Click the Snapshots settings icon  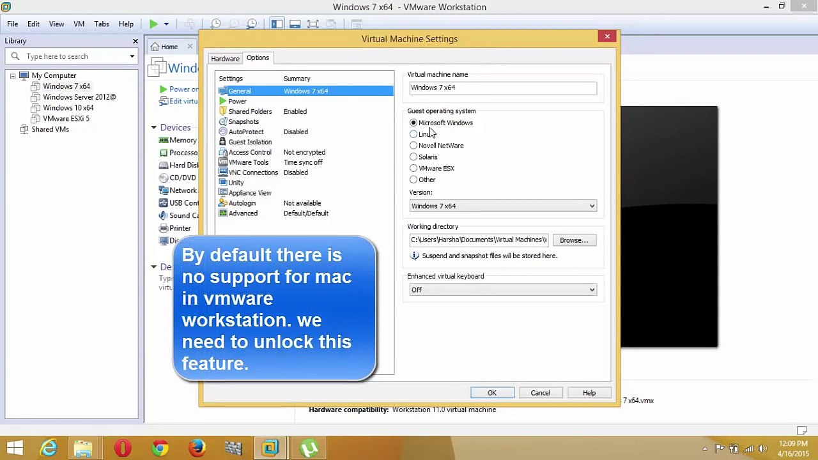click(x=222, y=122)
